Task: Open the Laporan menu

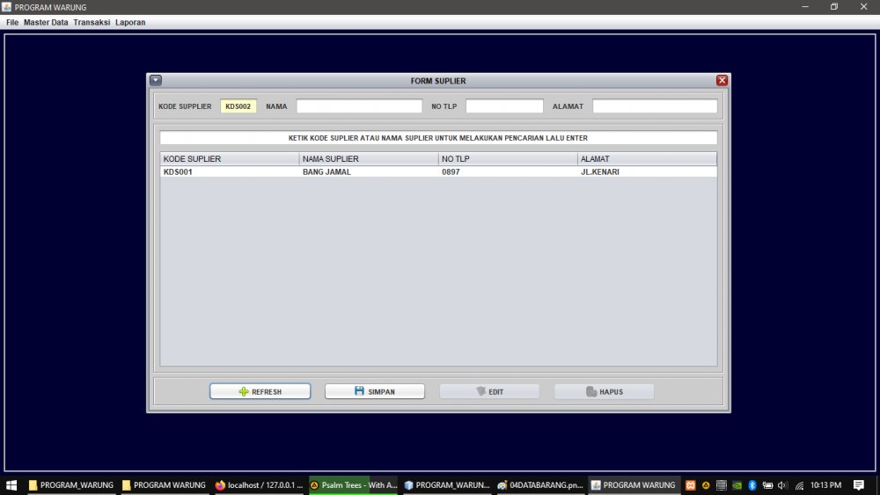Action: [130, 22]
